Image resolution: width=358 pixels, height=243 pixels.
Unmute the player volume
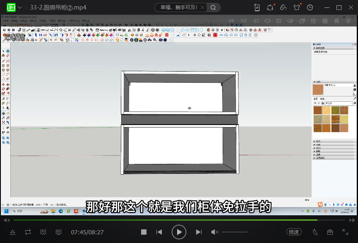(x=215, y=232)
